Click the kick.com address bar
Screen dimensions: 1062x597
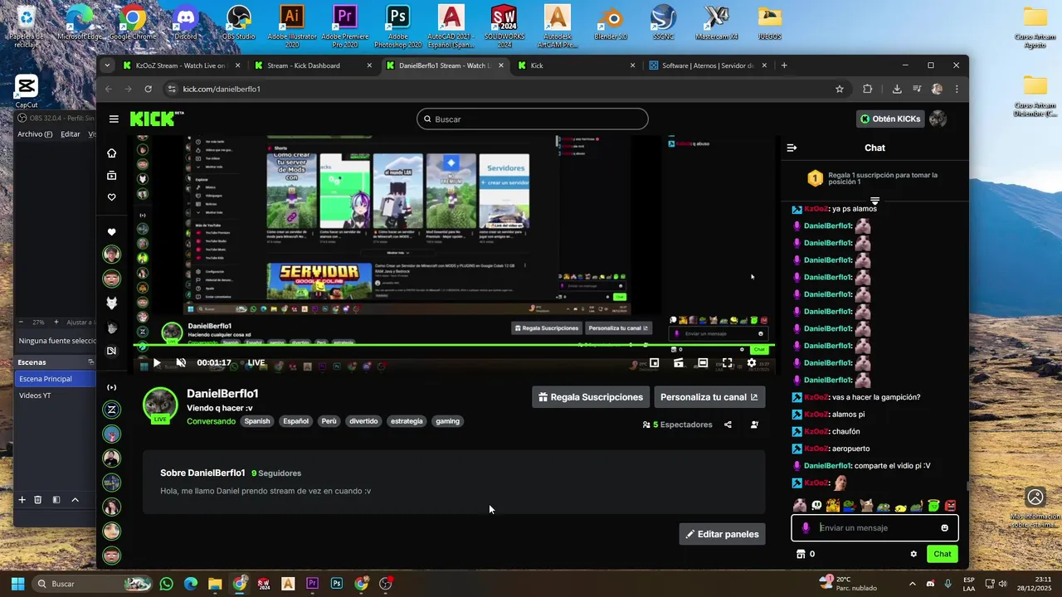pyautogui.click(x=498, y=89)
